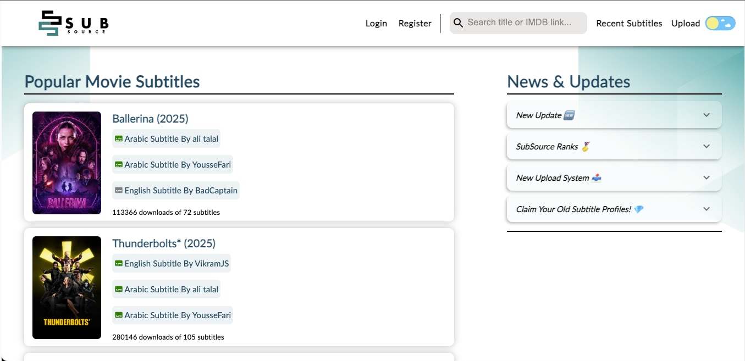
Task: Click the News & Updates heading
Action: coord(569,81)
